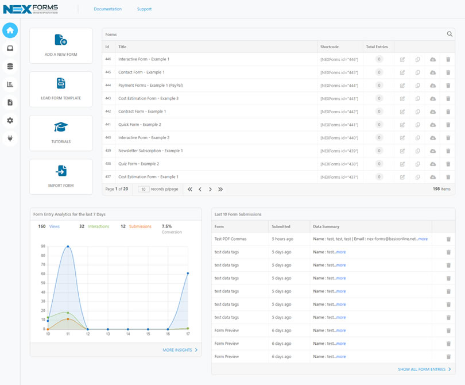The width and height of the screenshot is (465, 385).
Task: Edit Interactive Form - Example 1
Action: click(x=402, y=59)
